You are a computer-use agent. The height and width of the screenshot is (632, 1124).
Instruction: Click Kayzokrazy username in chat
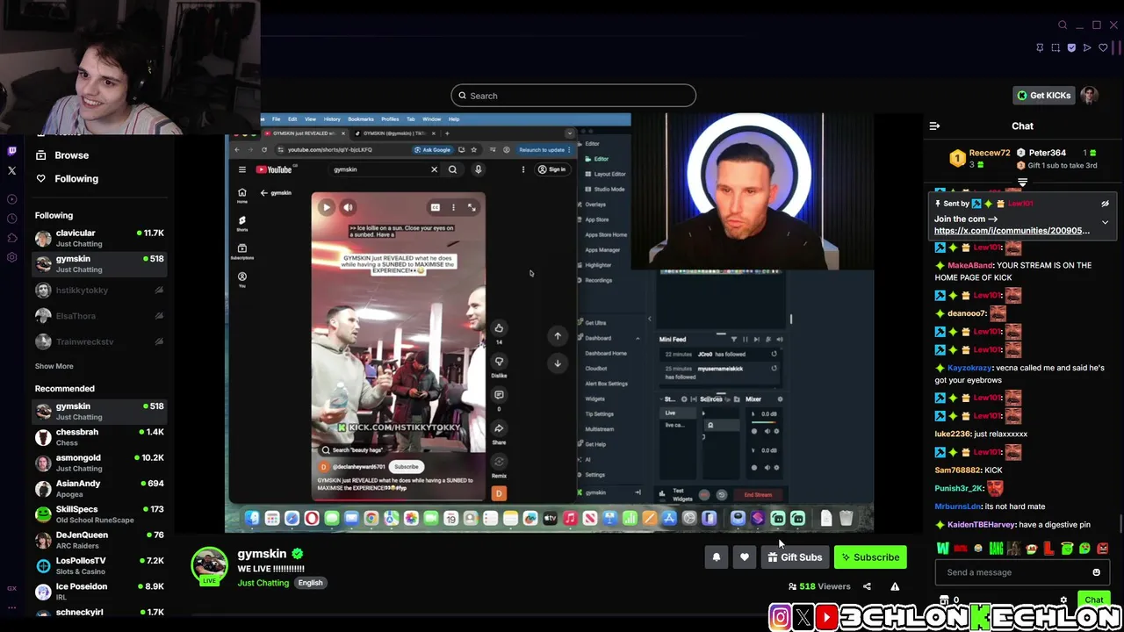pyautogui.click(x=969, y=368)
